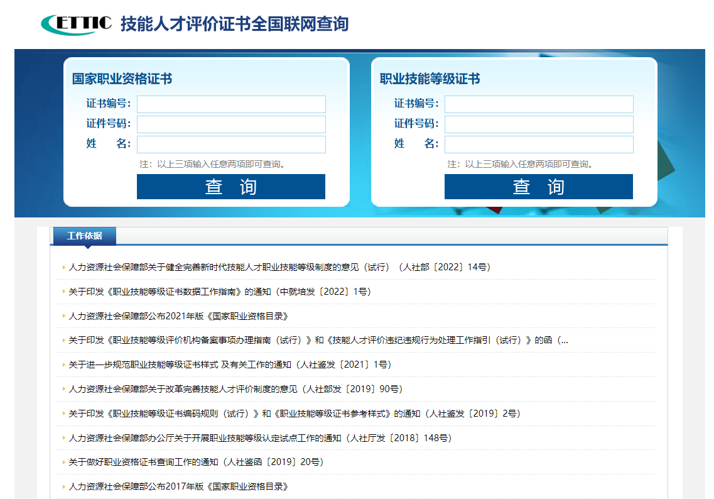Click arrow icon before 人社部发〔2019〕90号 notice

click(x=63, y=389)
